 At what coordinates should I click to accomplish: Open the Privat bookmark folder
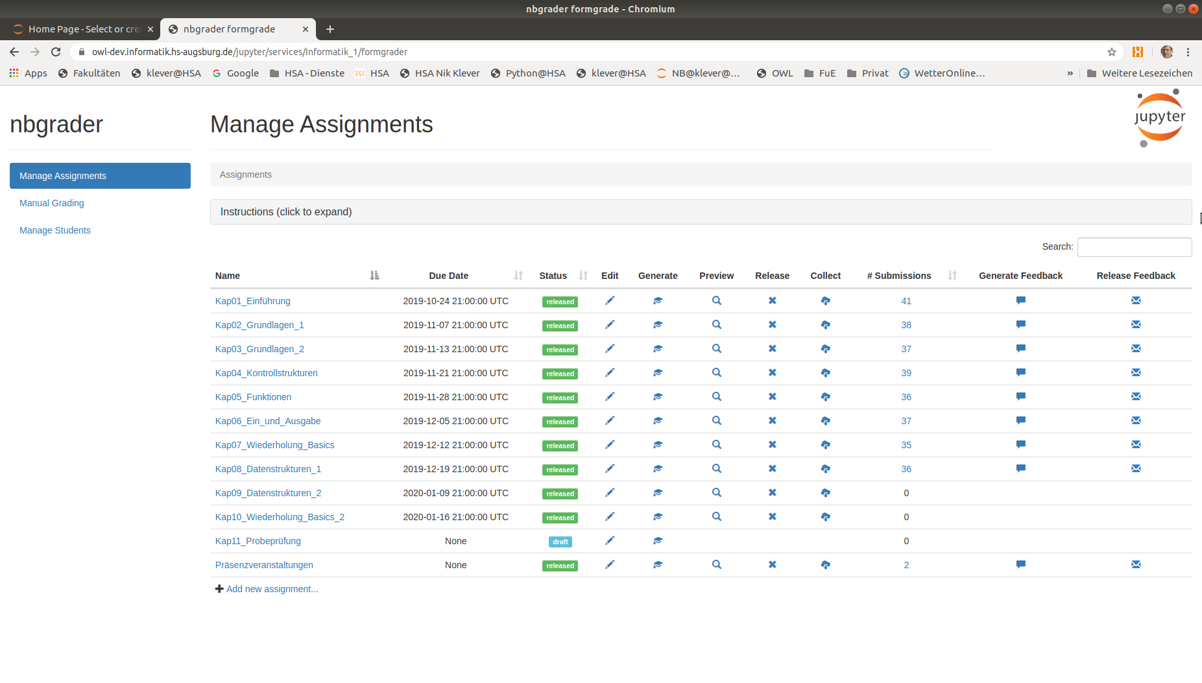tap(867, 73)
